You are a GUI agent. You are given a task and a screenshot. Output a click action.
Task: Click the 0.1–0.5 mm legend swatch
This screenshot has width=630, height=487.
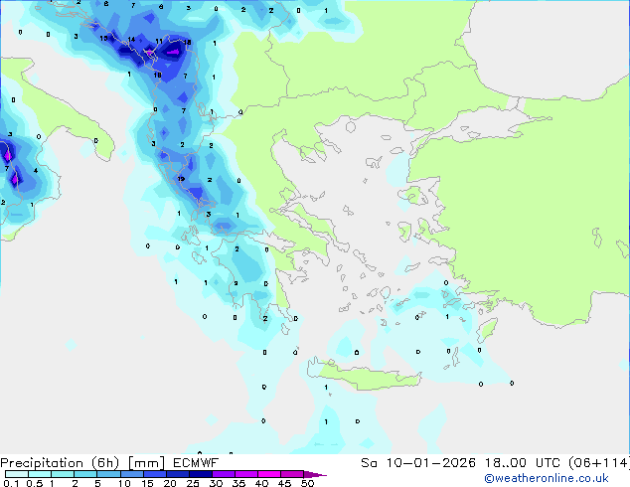(x=17, y=474)
